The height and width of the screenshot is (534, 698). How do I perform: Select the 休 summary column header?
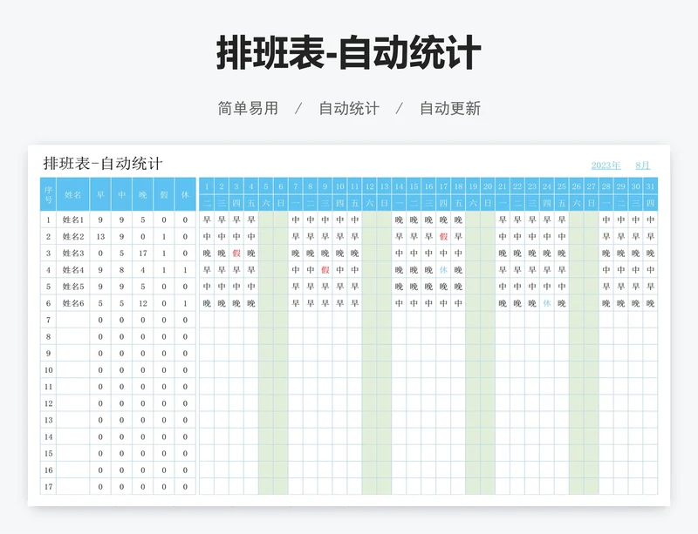point(185,195)
